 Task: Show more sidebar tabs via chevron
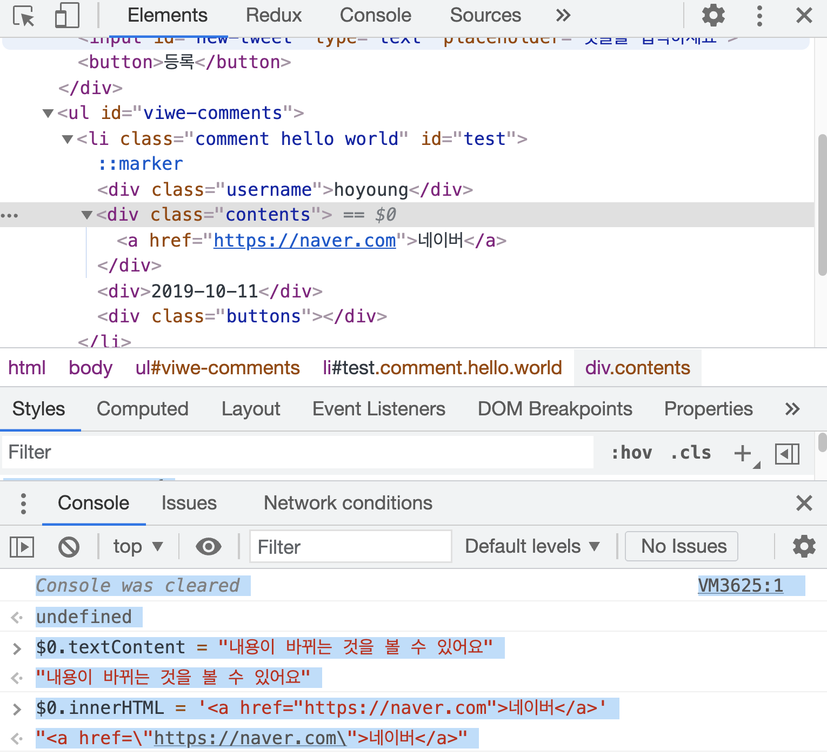coord(792,409)
